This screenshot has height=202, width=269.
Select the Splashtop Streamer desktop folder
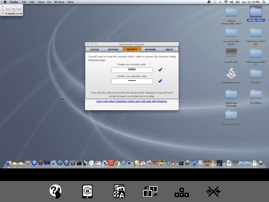(x=231, y=98)
